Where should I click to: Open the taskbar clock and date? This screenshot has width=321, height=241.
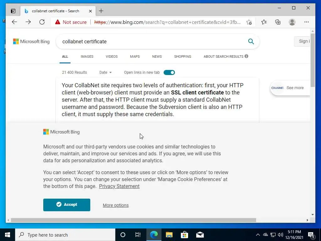tap(294, 235)
